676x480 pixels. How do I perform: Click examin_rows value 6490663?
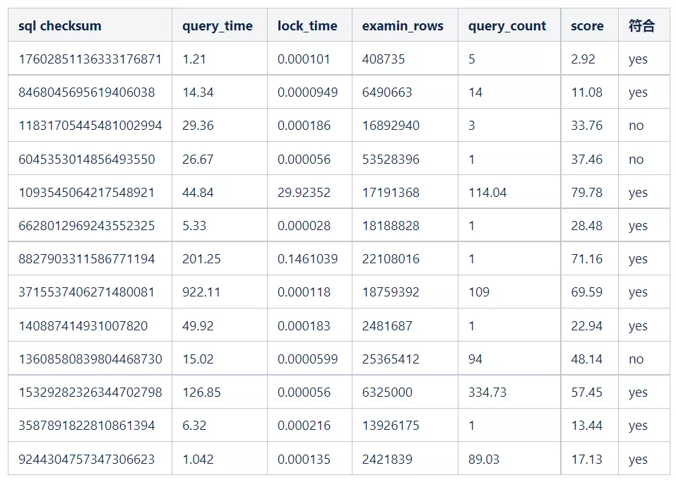coord(387,92)
